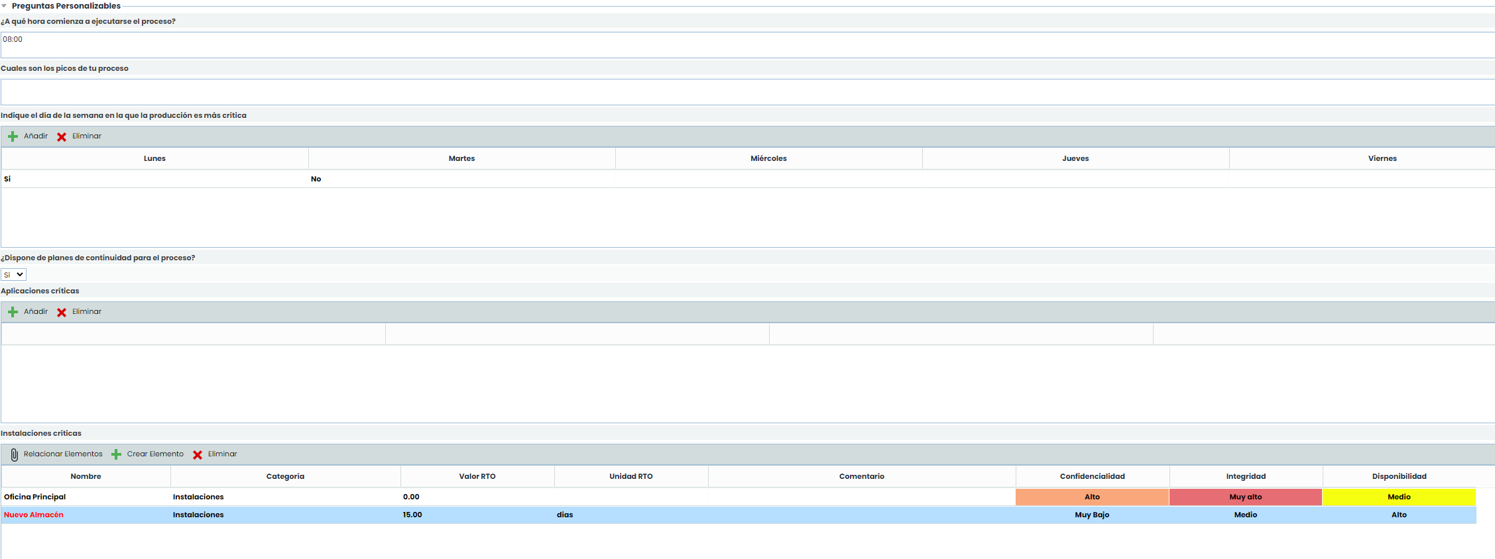Click the green plus icon under Aplicaciones críticas
The image size is (1495, 559).
[x=13, y=312]
